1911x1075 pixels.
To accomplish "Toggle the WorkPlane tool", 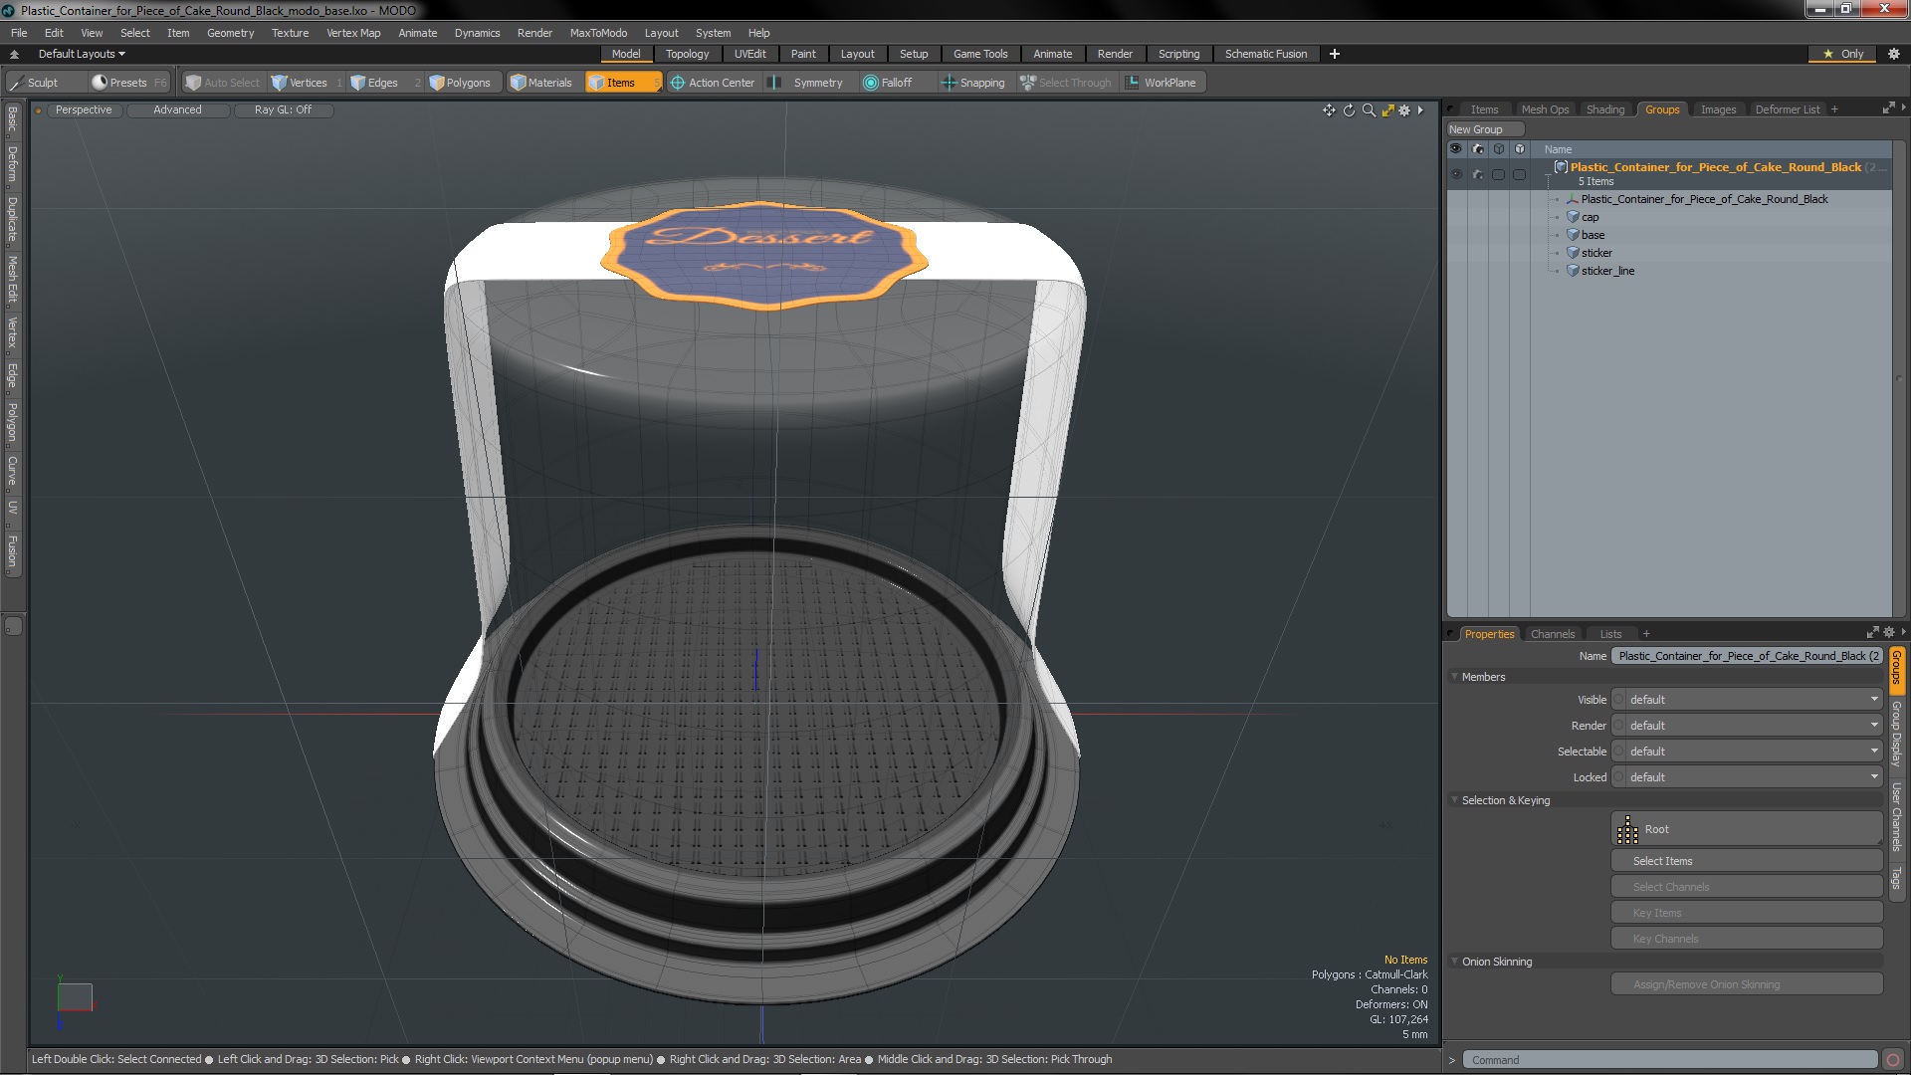I will click(1161, 83).
